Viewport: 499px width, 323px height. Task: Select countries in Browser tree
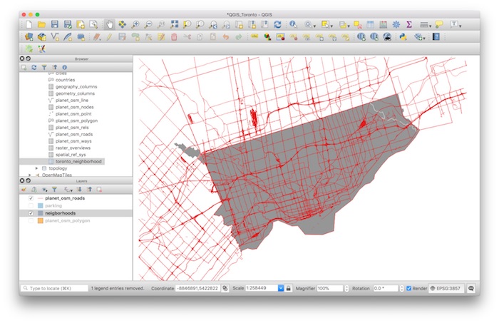point(65,80)
